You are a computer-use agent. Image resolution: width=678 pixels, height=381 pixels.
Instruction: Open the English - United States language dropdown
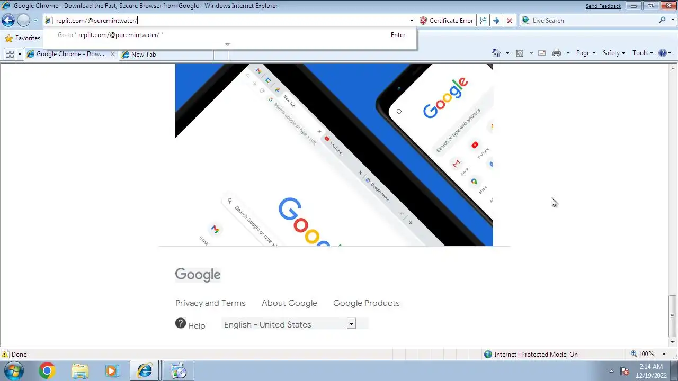(289, 324)
